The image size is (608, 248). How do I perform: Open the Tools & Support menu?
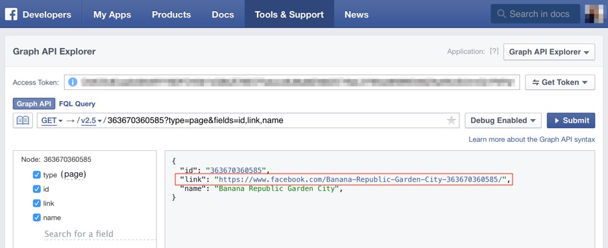289,15
